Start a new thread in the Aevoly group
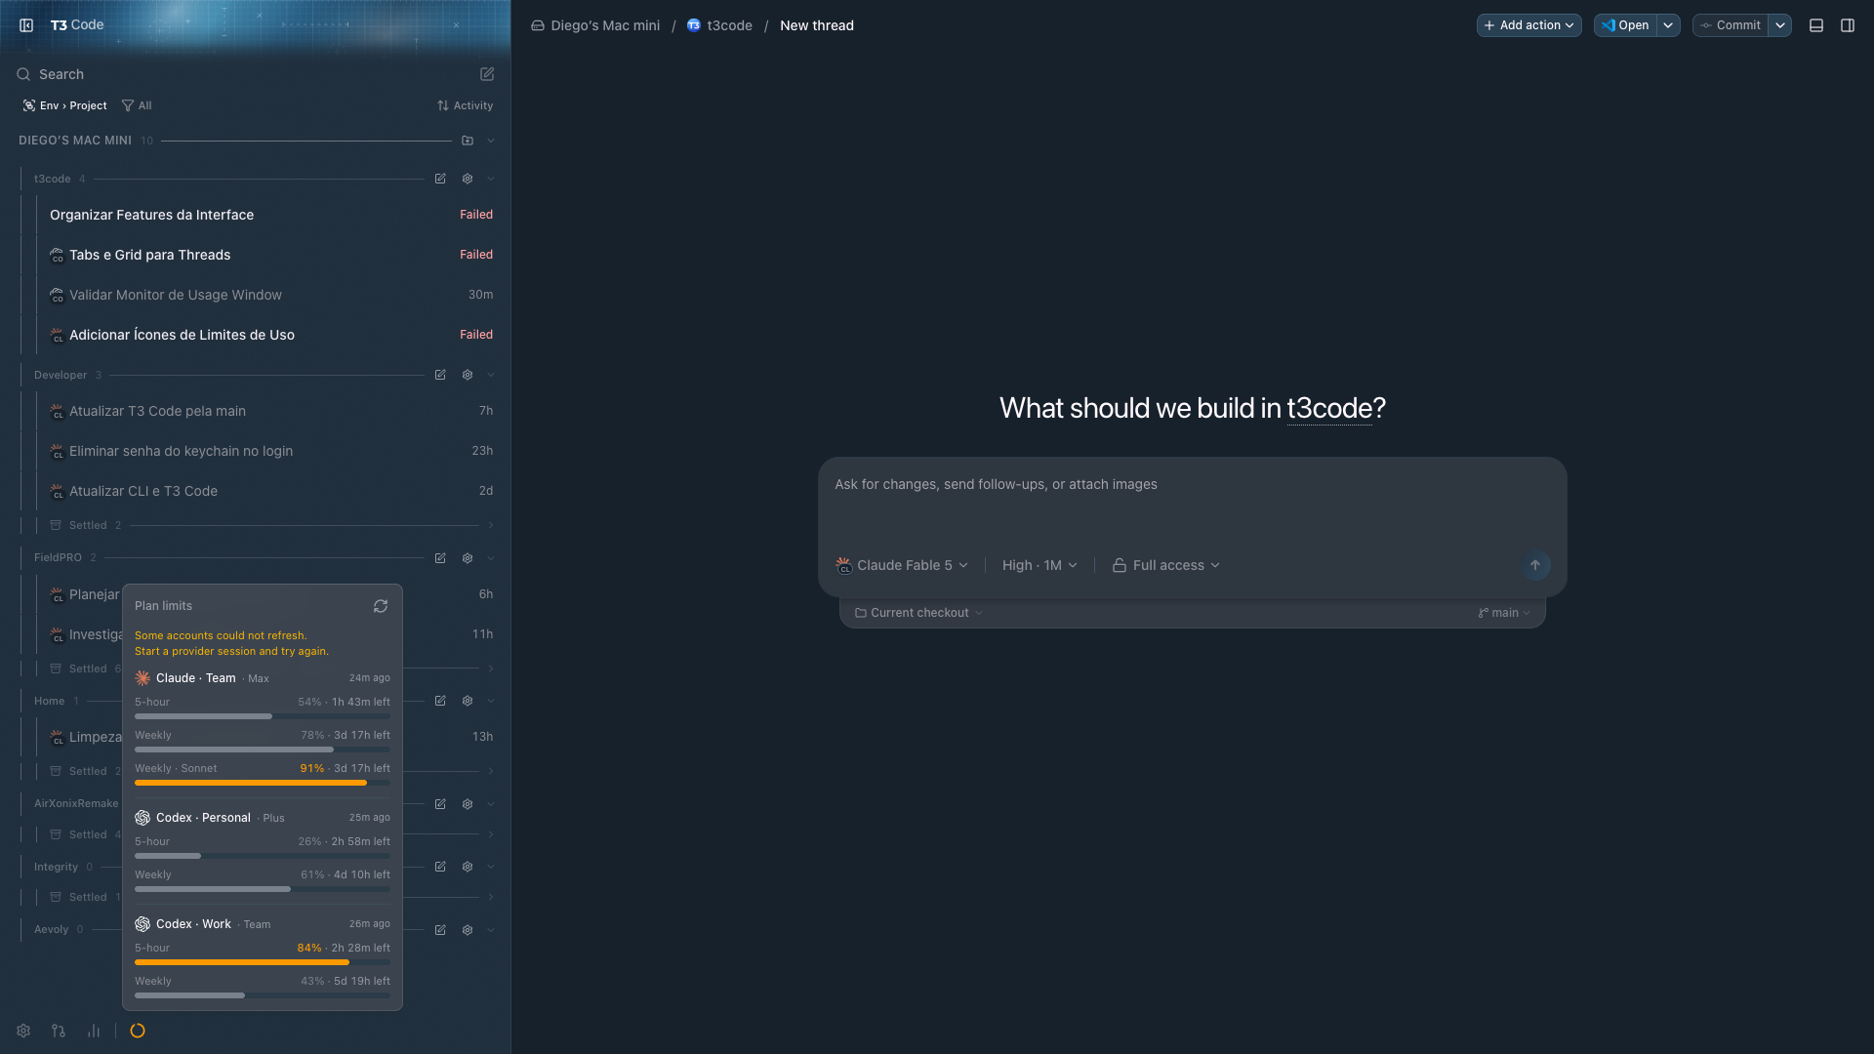 click(x=440, y=930)
